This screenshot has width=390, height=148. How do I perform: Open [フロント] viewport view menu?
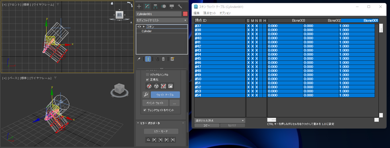coord(15,4)
